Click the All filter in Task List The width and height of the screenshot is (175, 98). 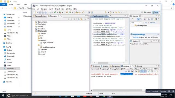tap(145, 23)
